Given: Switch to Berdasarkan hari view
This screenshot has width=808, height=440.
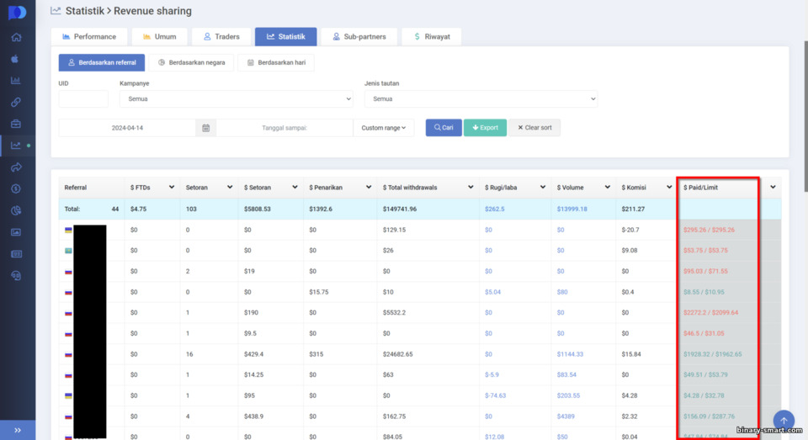Looking at the screenshot, I should coord(276,62).
